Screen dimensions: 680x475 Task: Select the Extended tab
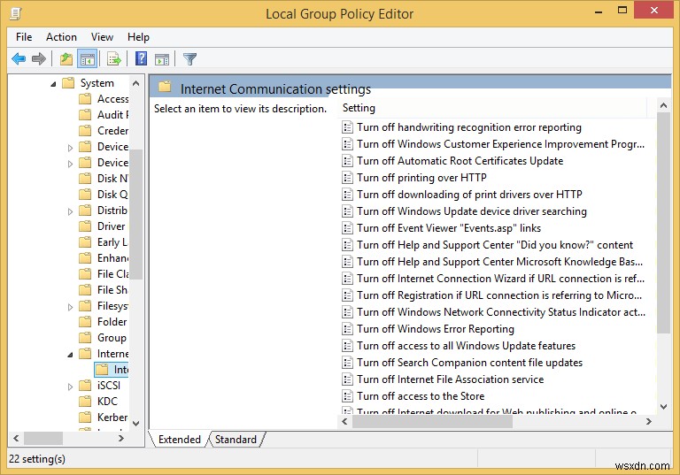179,440
